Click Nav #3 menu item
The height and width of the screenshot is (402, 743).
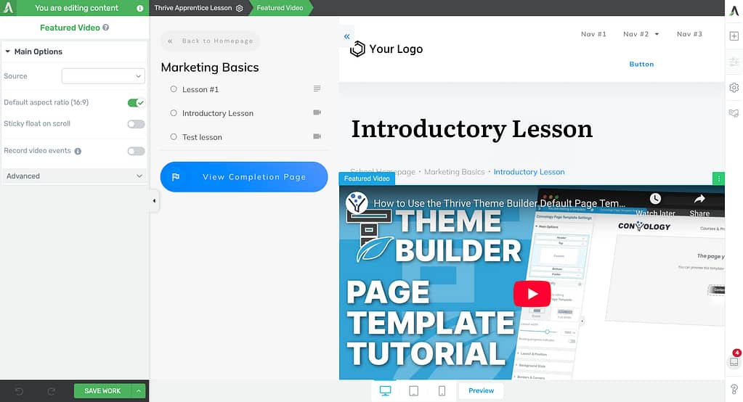tap(689, 34)
